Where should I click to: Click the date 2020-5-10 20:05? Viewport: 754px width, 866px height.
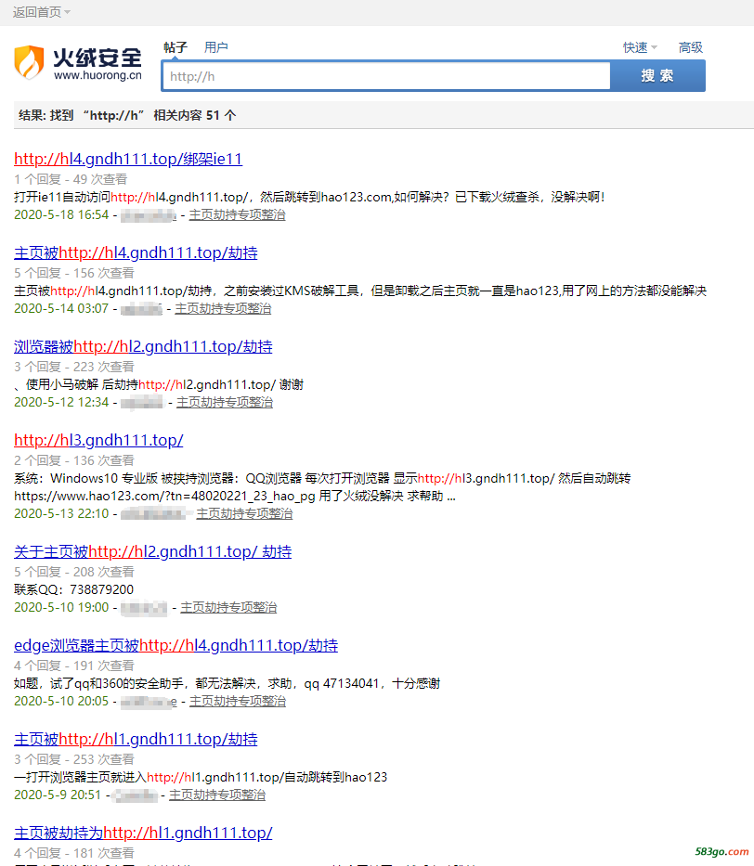tap(61, 702)
